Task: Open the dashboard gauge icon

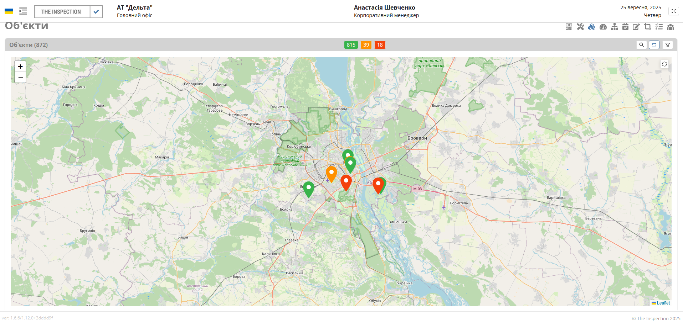Action: [603, 27]
